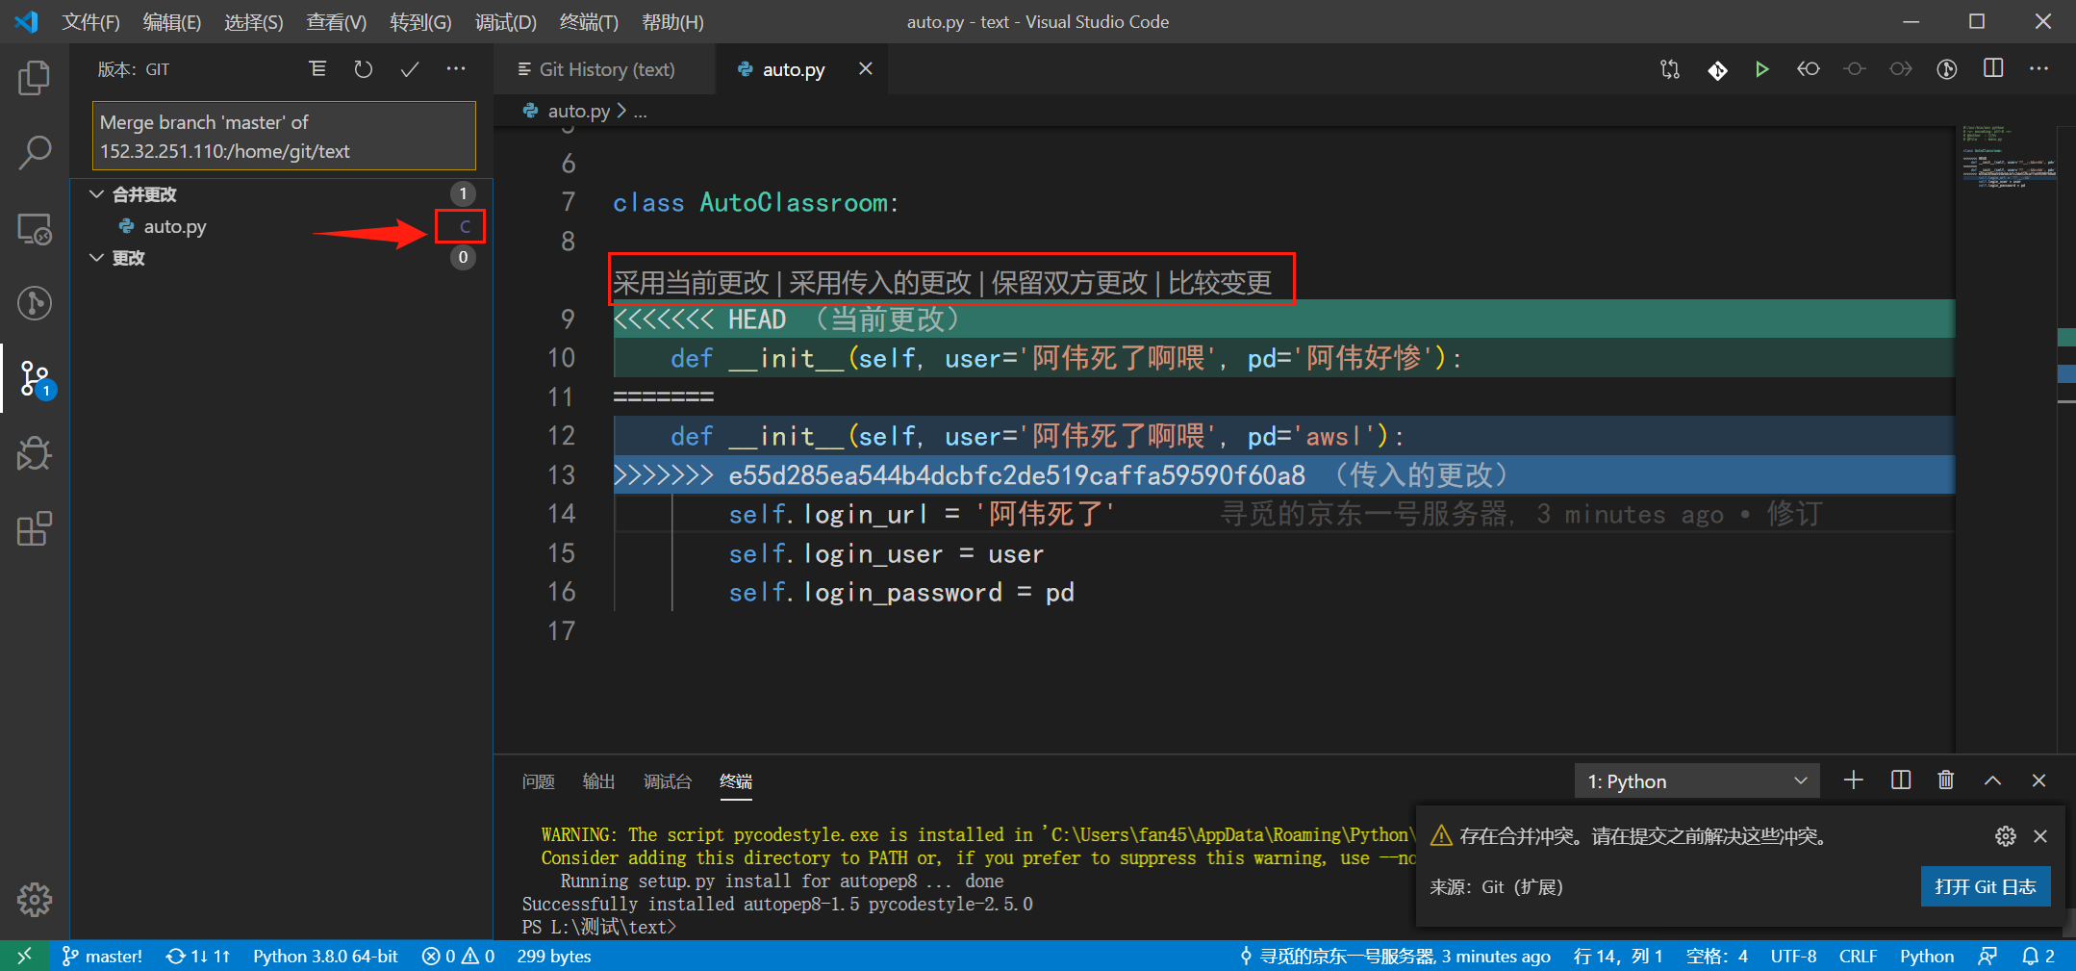Commit changes using the checkmark icon
Screen dimensions: 2076x971
409,68
